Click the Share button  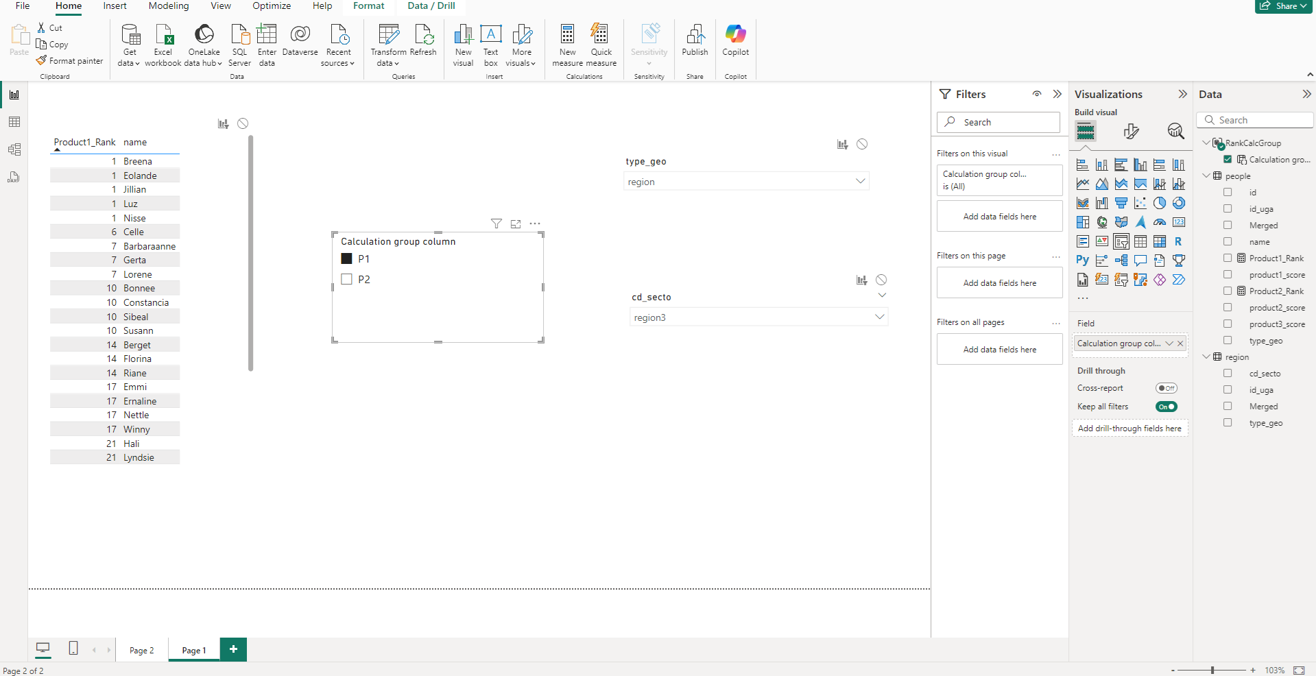1283,6
